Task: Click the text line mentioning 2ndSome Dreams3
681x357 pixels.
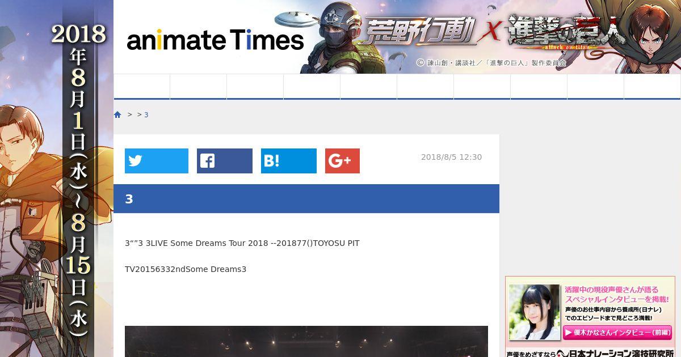Action: click(x=186, y=269)
